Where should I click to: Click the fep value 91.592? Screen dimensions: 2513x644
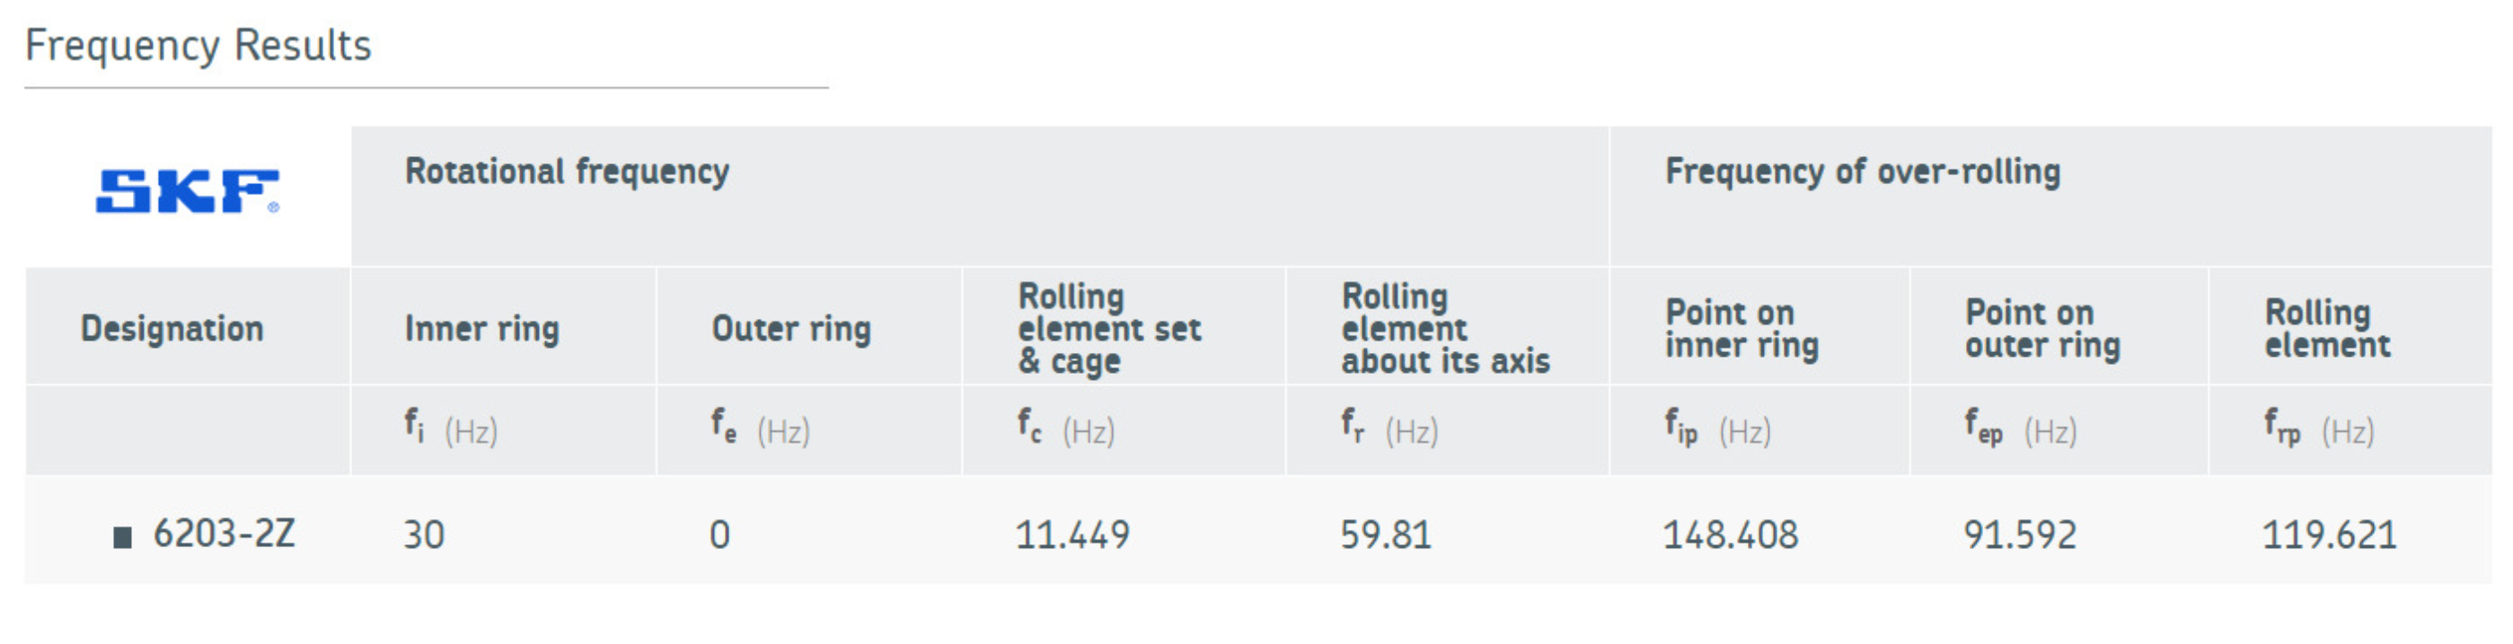click(x=2019, y=534)
